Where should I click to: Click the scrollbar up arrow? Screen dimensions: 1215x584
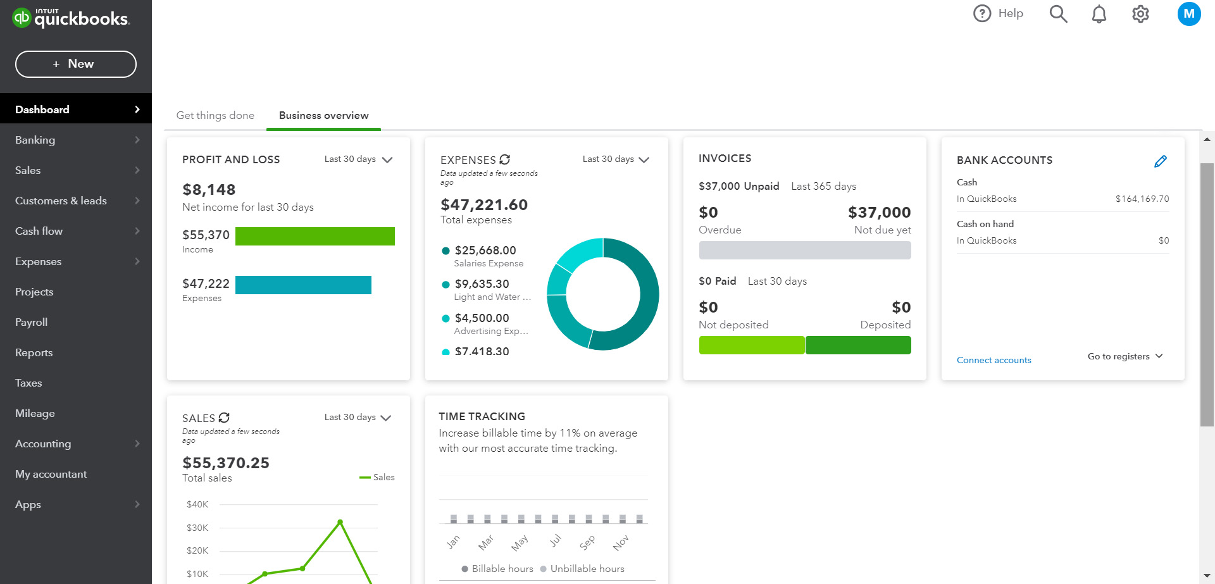pyautogui.click(x=1207, y=139)
